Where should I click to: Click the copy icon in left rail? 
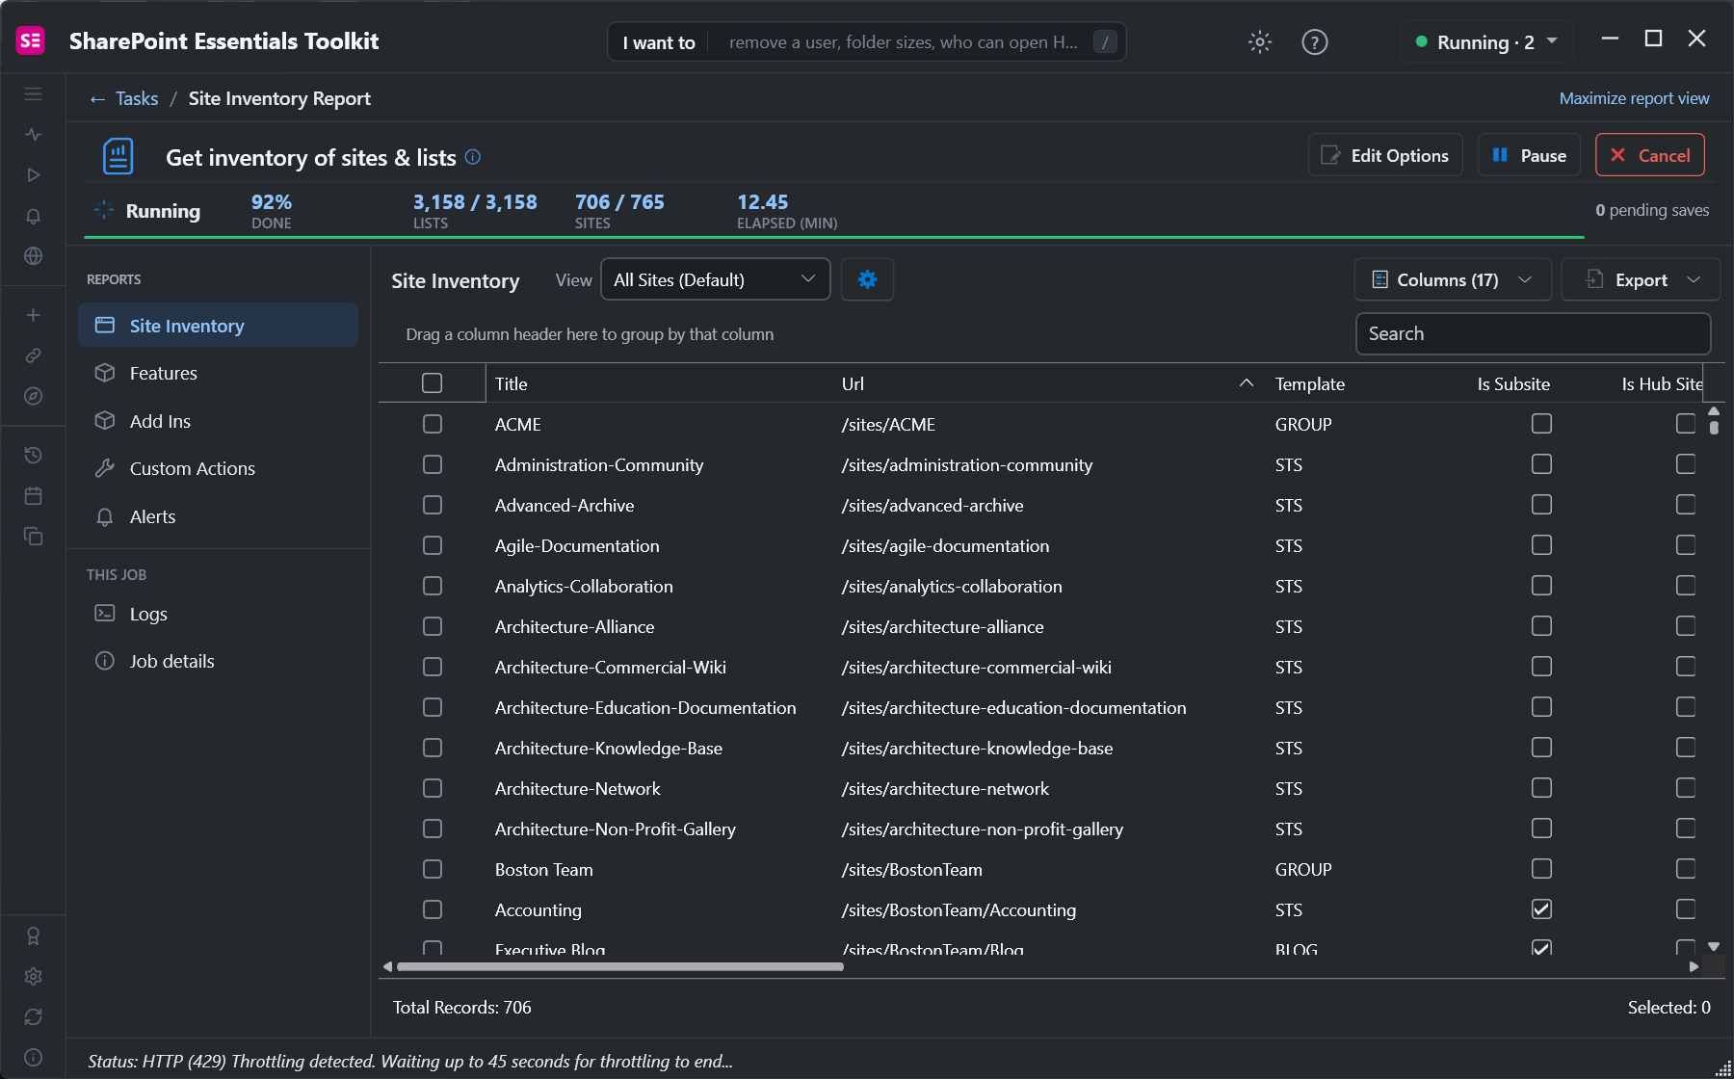click(x=33, y=536)
